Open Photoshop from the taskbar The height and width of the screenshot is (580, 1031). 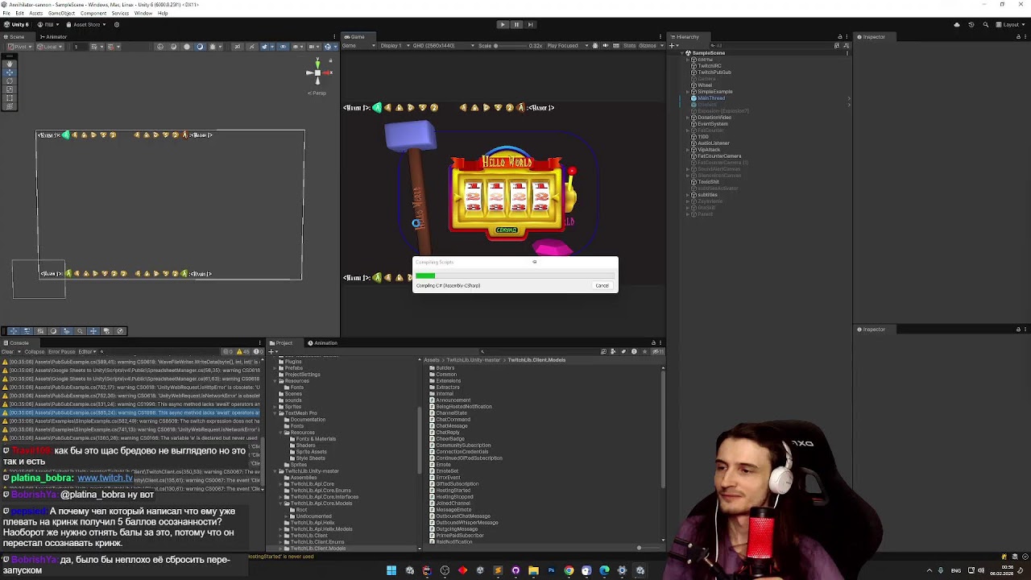tap(551, 570)
